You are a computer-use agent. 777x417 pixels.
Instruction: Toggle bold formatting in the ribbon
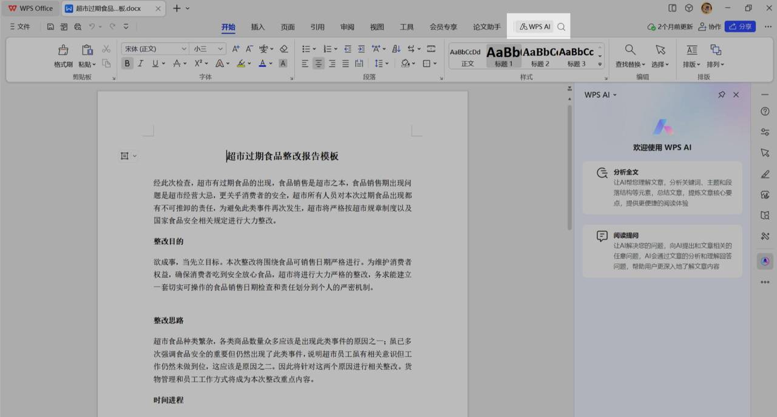click(x=127, y=63)
